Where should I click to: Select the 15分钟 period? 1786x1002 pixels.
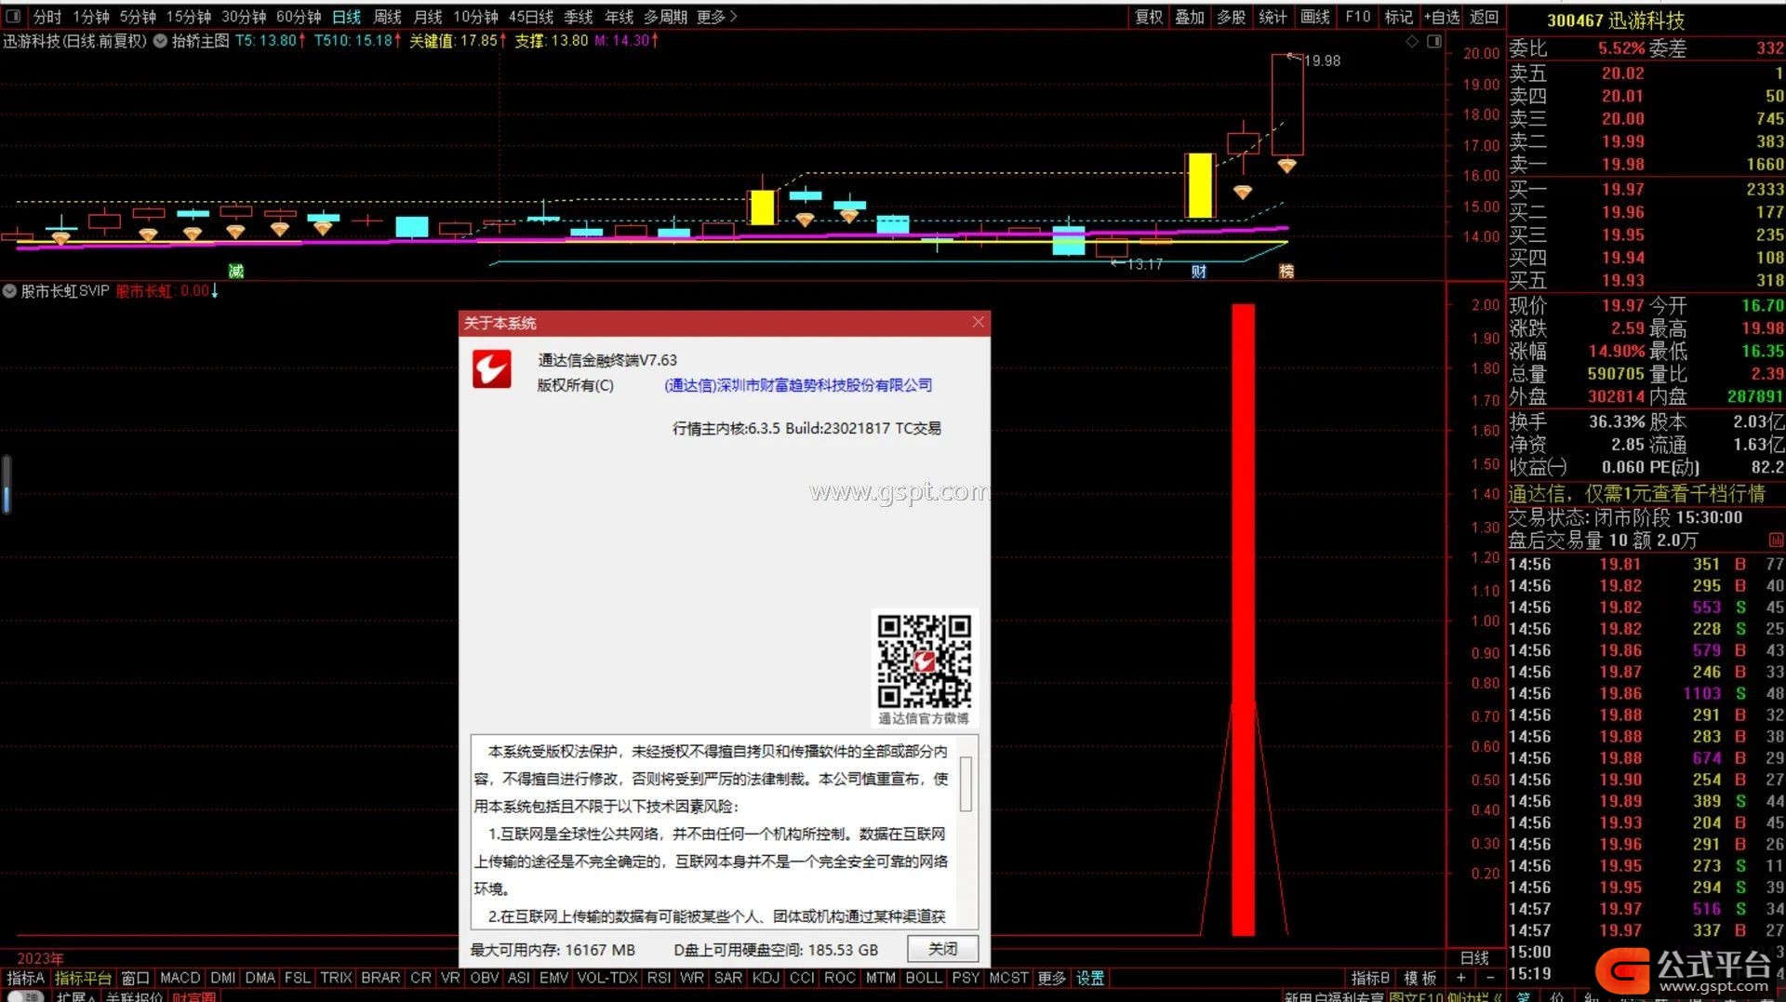tap(189, 17)
